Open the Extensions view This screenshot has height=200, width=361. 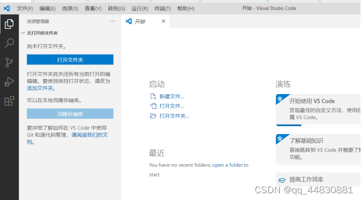9,101
